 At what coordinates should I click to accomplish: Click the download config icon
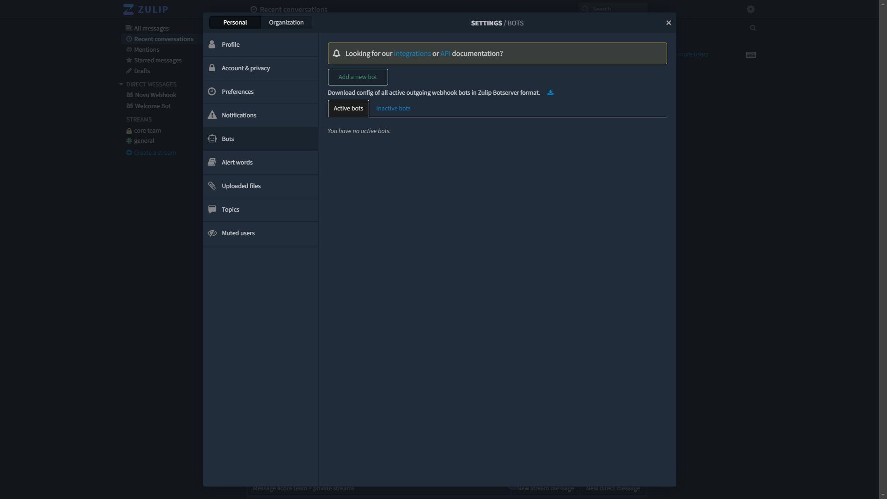tap(550, 92)
